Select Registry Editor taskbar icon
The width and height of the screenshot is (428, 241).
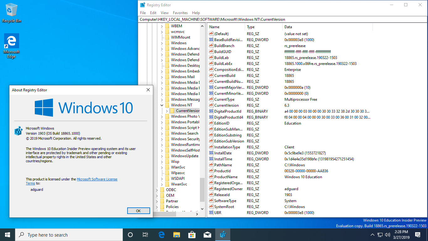click(223, 235)
